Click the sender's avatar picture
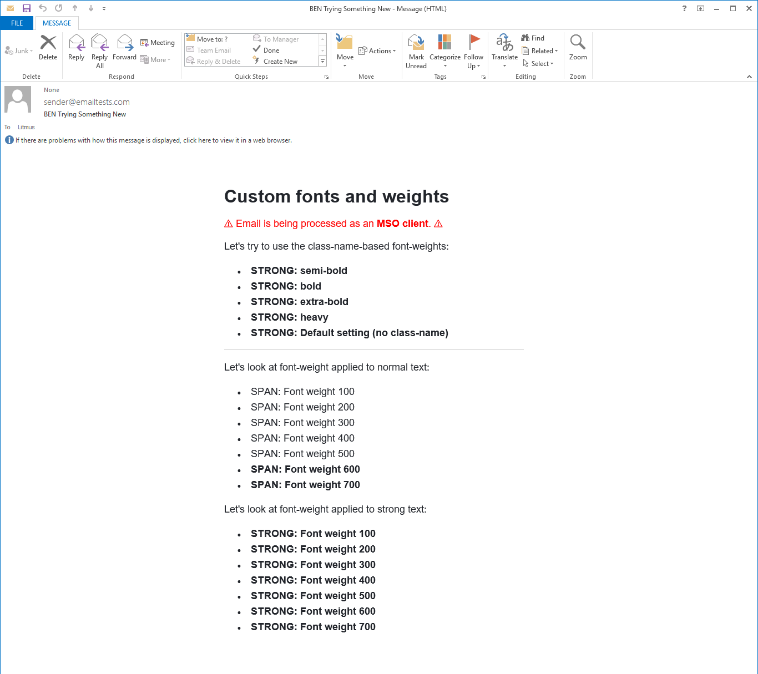Viewport: 758px width, 674px height. click(18, 100)
